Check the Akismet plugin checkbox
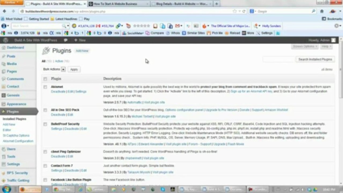 [x=45, y=87]
